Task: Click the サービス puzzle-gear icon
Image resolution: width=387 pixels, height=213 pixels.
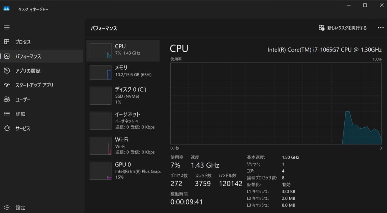Action: pyautogui.click(x=7, y=128)
